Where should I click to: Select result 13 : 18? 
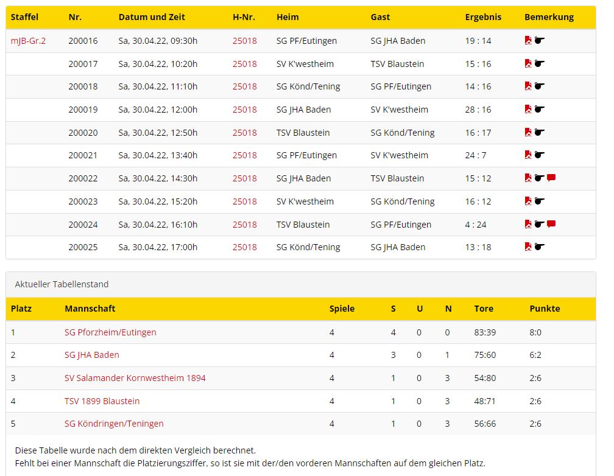(x=478, y=247)
